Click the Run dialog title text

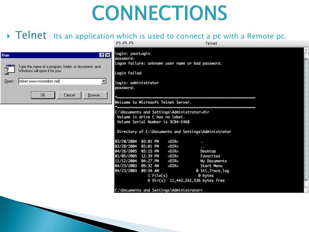pyautogui.click(x=5, y=55)
